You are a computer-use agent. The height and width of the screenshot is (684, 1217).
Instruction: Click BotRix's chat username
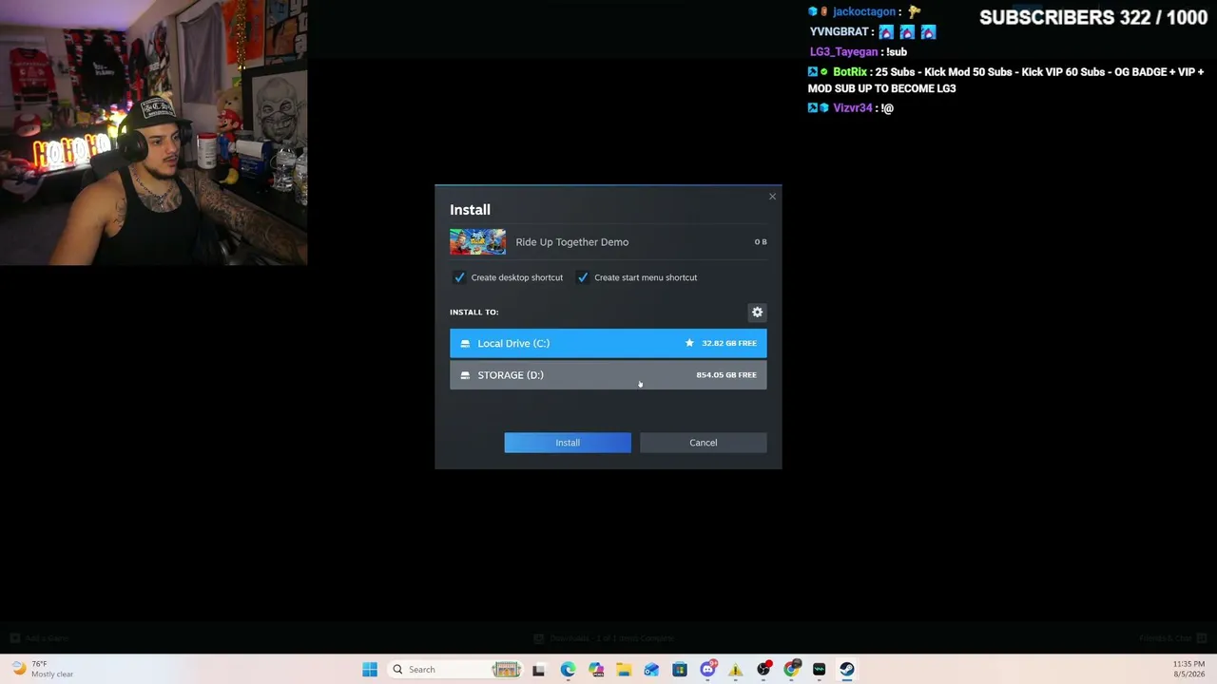click(850, 72)
